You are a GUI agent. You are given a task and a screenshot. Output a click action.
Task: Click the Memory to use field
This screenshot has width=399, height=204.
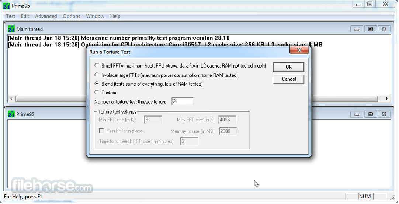[228, 131]
